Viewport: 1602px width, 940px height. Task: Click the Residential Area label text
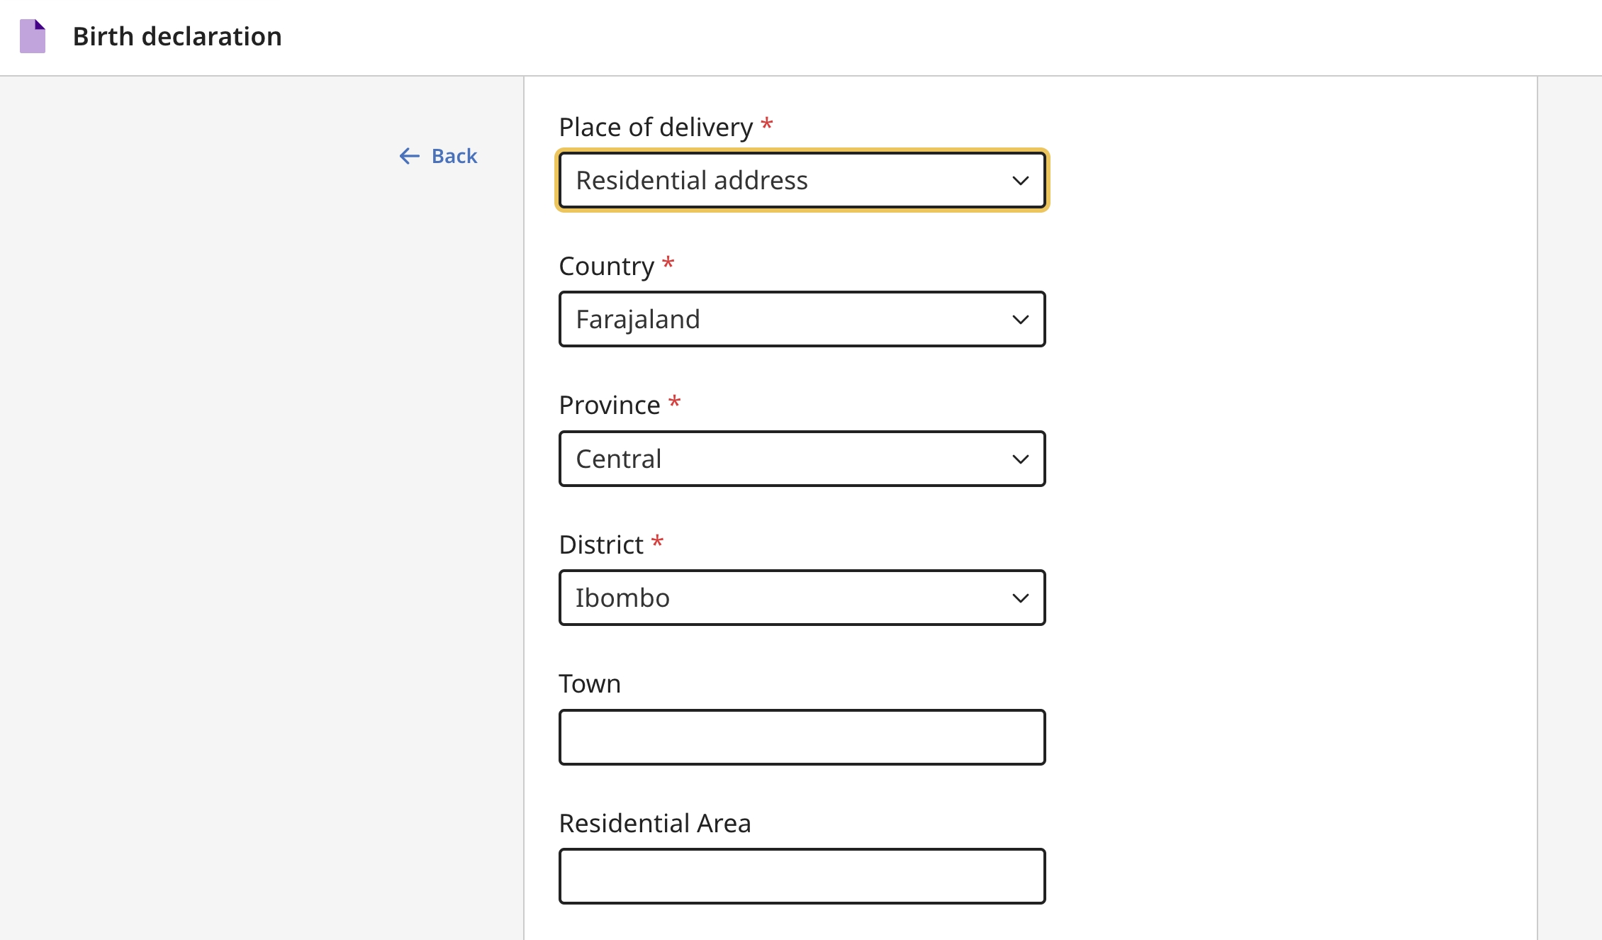pyautogui.click(x=654, y=824)
